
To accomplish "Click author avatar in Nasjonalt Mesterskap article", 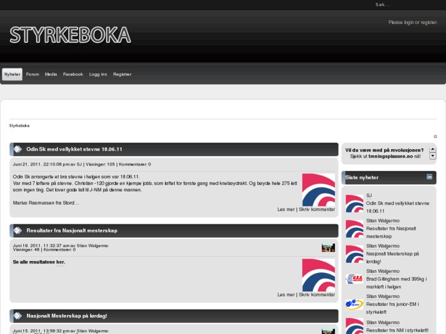I will 328,332.
